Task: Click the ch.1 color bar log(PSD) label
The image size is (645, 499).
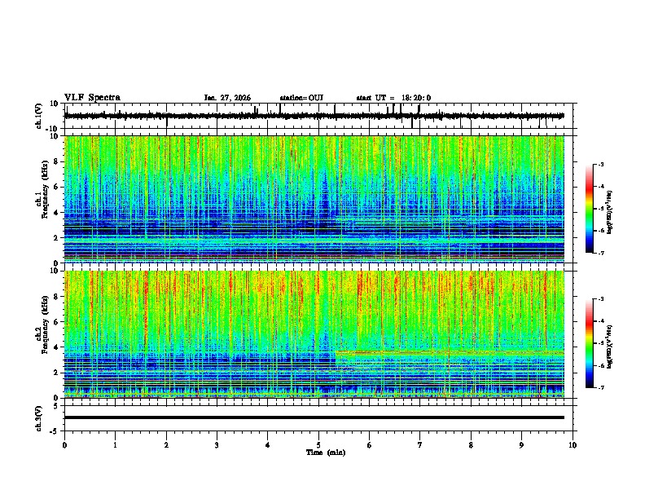Action: (610, 213)
